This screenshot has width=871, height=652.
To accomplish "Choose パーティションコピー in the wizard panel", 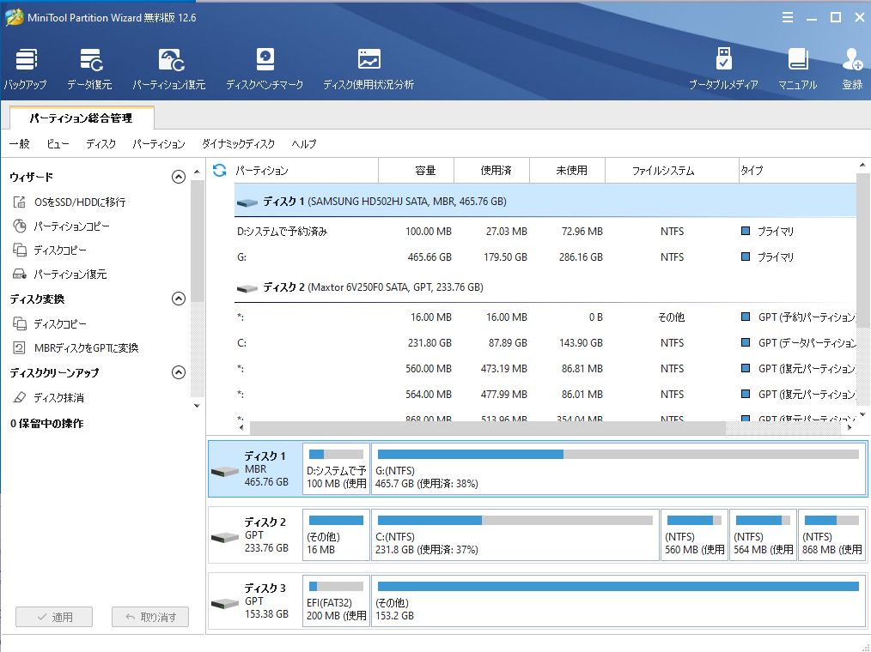I will coord(61,226).
